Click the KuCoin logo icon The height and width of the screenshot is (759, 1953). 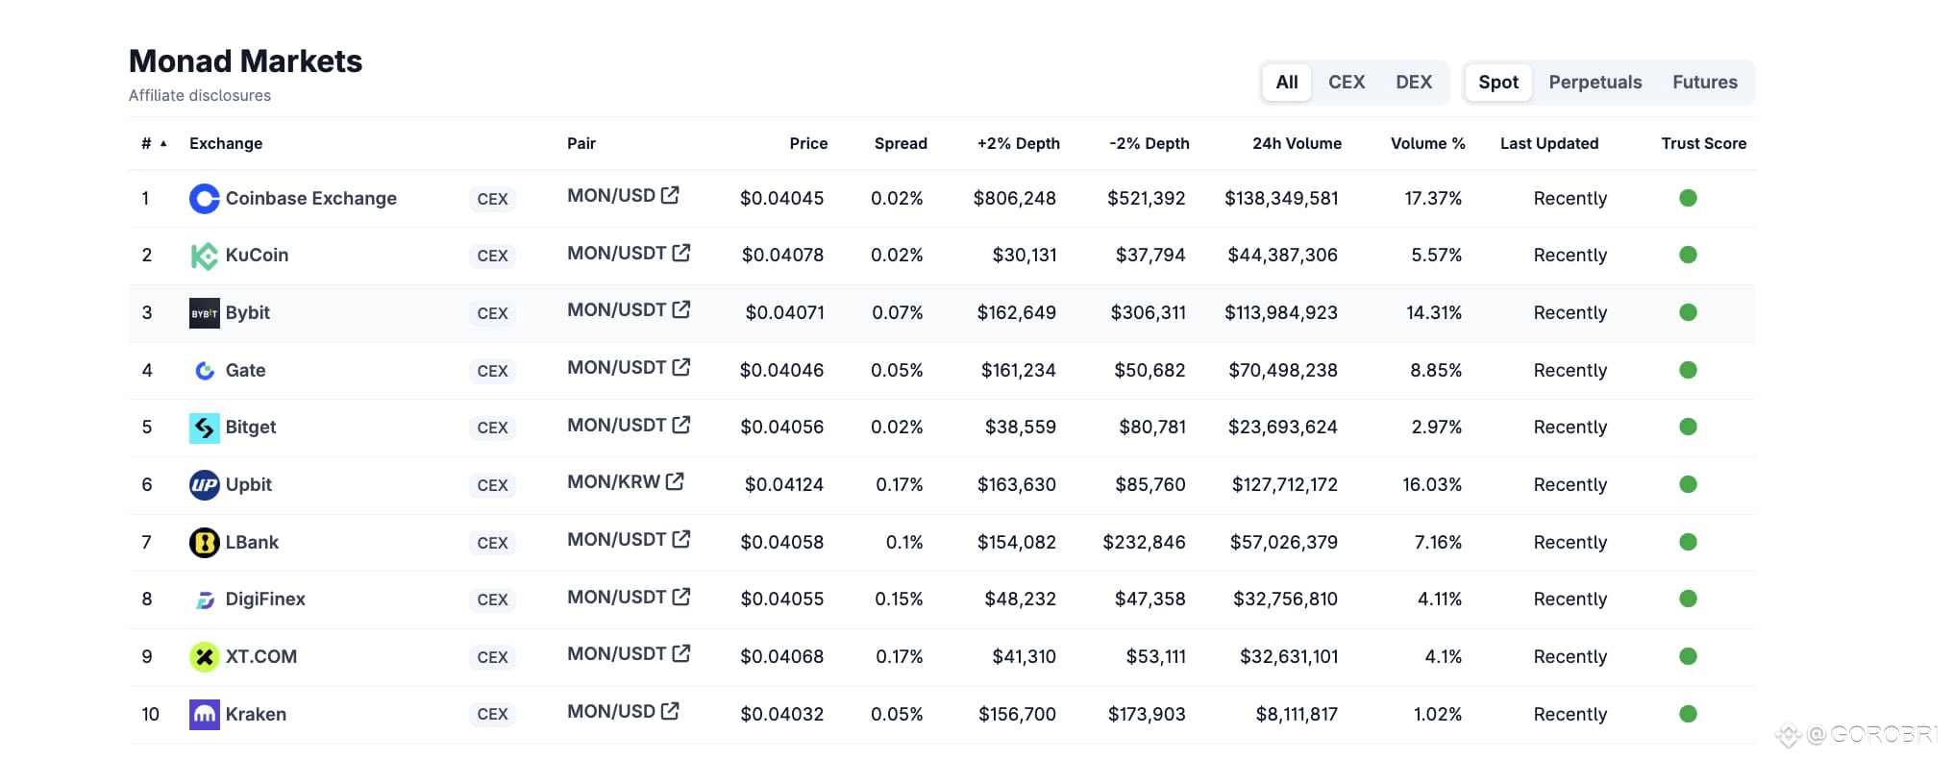tap(205, 256)
